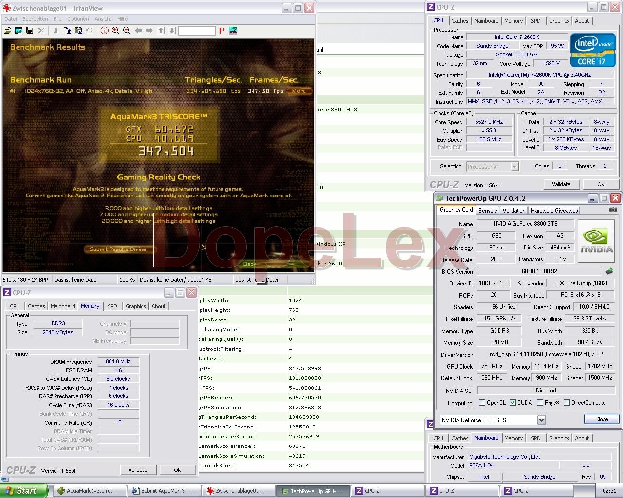This screenshot has width=623, height=498.
Task: Open the Bearbeiten menu
Action: 35,19
